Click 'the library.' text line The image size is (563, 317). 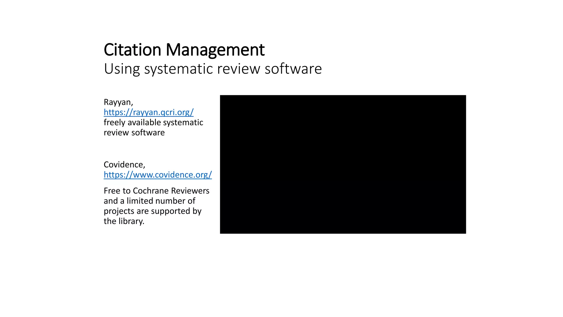point(124,221)
